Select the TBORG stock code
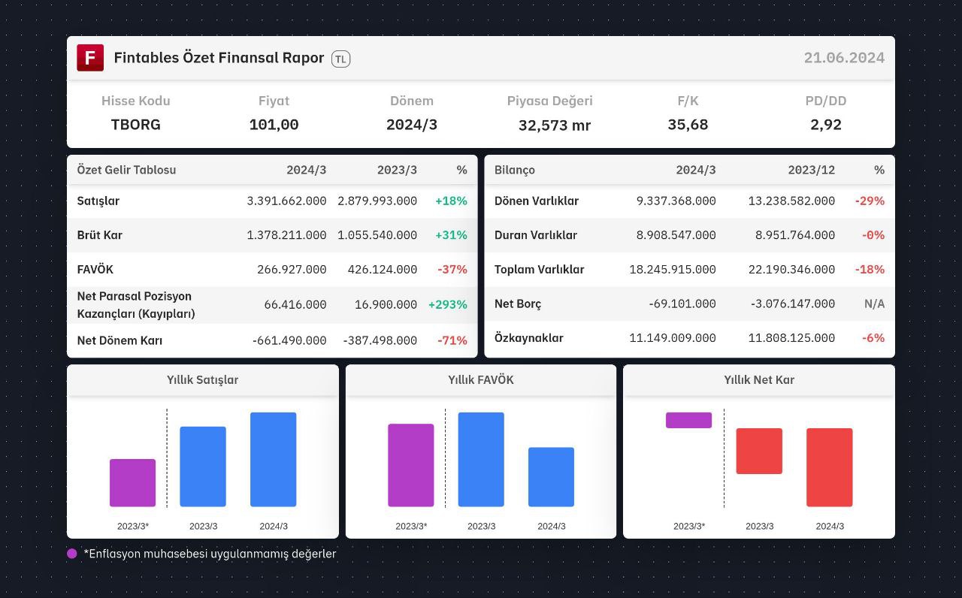Image resolution: width=962 pixels, height=598 pixels. pos(136,125)
